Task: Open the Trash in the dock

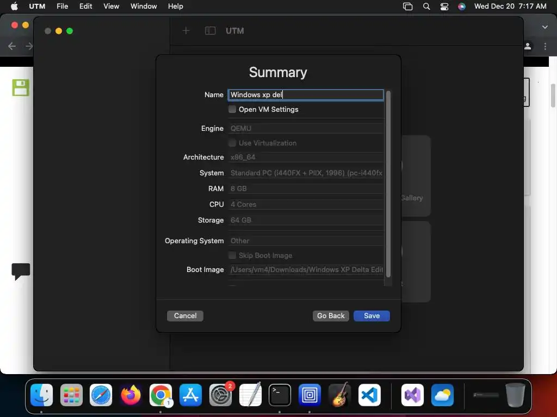Action: tap(515, 395)
